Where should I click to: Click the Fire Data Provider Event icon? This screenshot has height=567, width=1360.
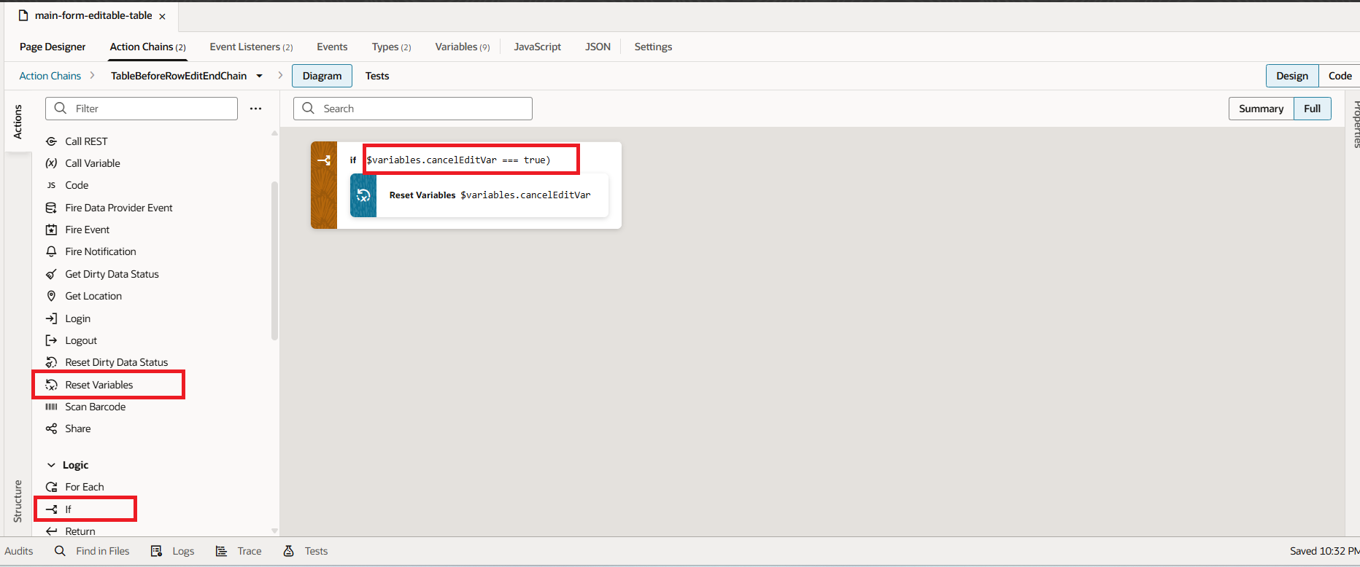coord(51,208)
